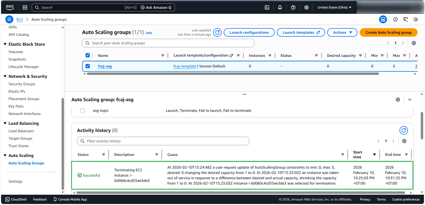Open the CloudShell icon in top bar
Viewport: 425px width, 205px height.
coord(267,7)
